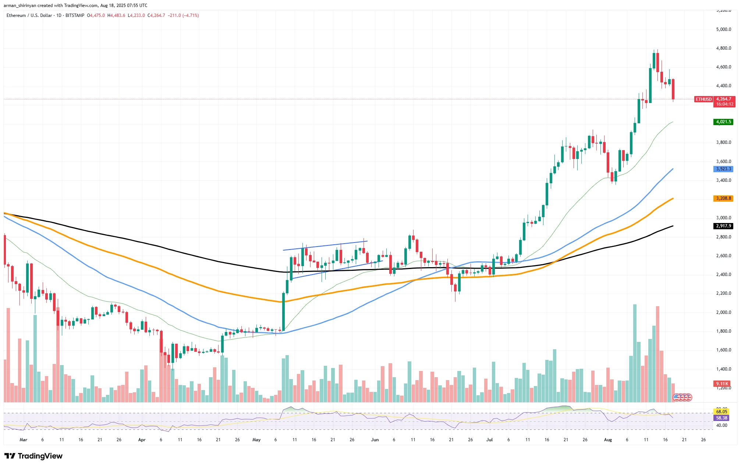Screen dimensions: 741x467
Task: Click the Ethereum / U.S. Dollar symbol title
Action: [29, 15]
